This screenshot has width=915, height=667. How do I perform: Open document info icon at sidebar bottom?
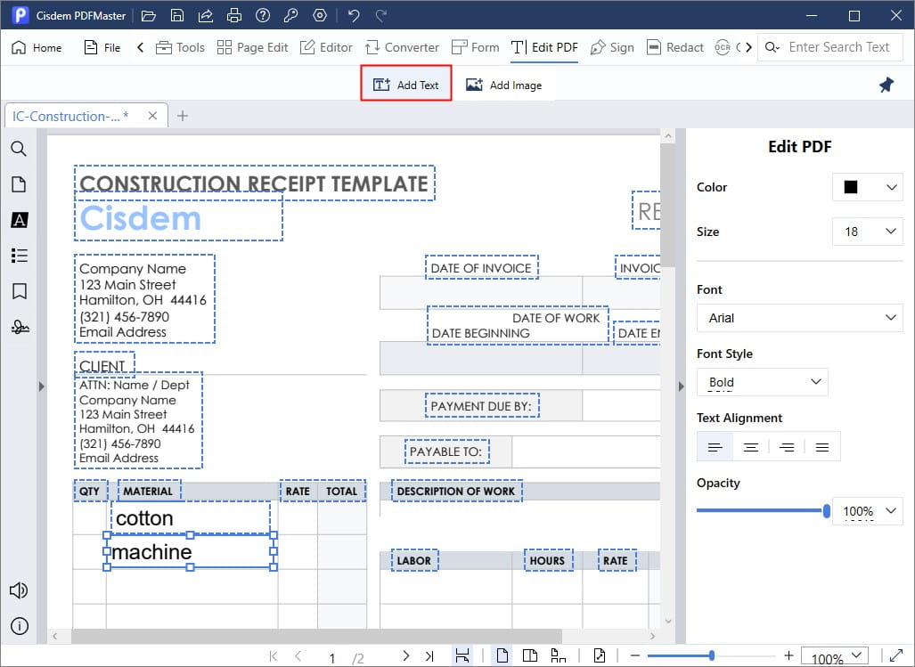pyautogui.click(x=20, y=626)
